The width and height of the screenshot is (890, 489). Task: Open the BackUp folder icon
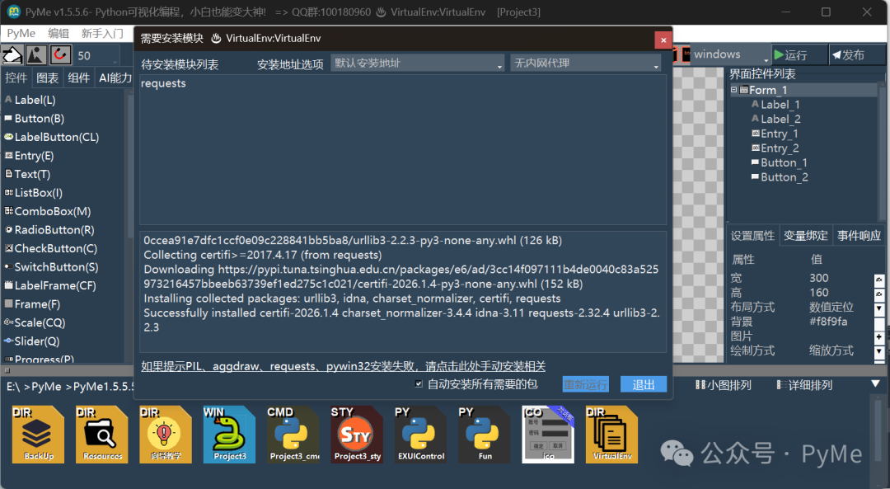[x=38, y=435]
